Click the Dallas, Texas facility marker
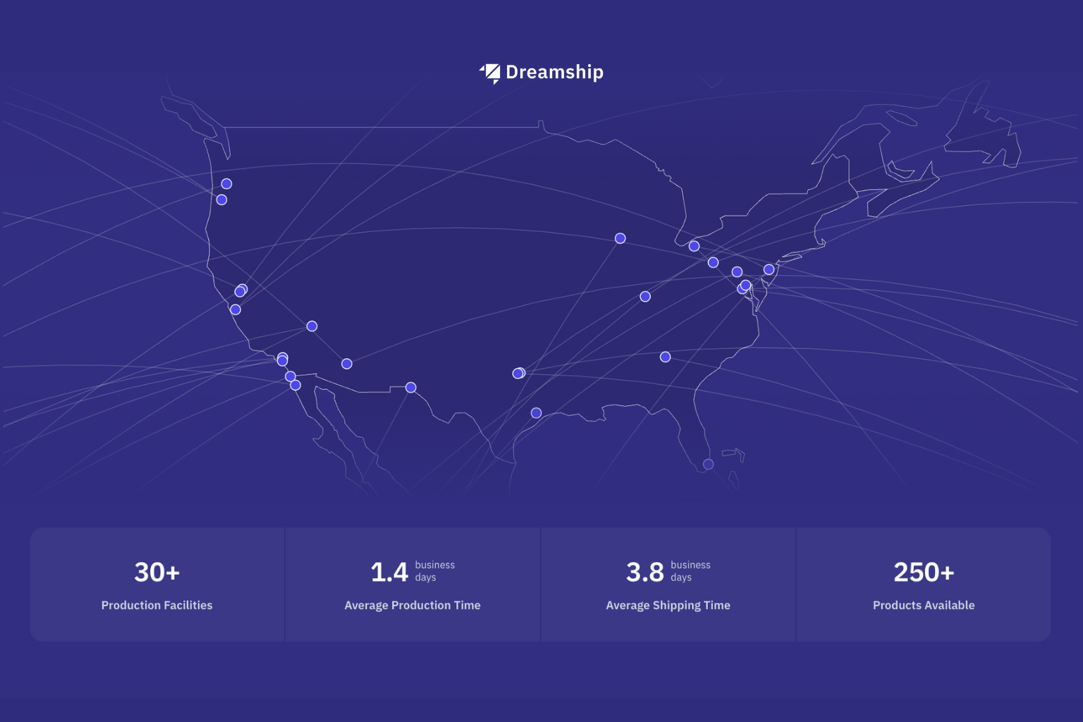 pos(518,373)
